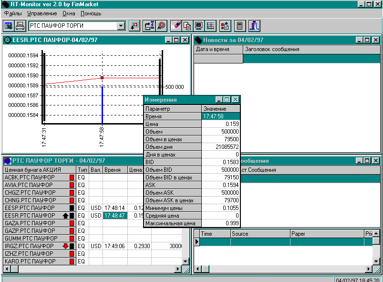Click the copy documents toolbar icon
Screen dimensions: 383x282
(x=187, y=26)
